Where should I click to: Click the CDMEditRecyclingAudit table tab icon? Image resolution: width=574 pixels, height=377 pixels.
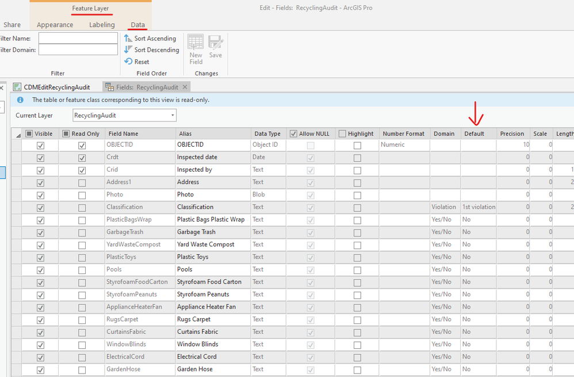(x=17, y=87)
